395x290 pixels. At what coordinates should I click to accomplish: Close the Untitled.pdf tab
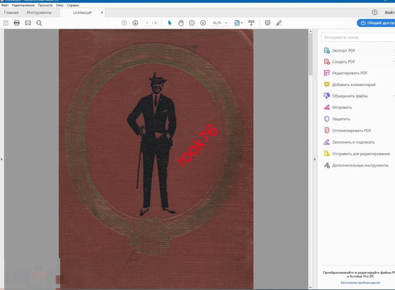(x=102, y=12)
